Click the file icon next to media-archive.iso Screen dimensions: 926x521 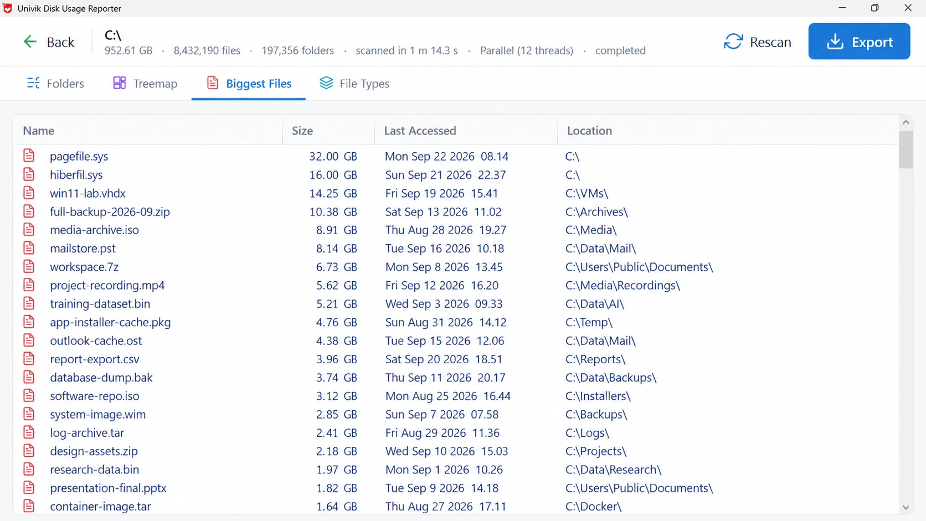click(29, 229)
